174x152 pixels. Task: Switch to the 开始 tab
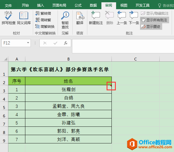(x=25, y=5)
